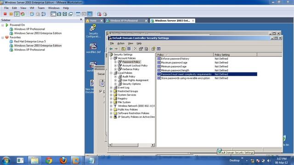
Task: Click the Reset VM toolbar icon
Action: [x=23, y=14]
